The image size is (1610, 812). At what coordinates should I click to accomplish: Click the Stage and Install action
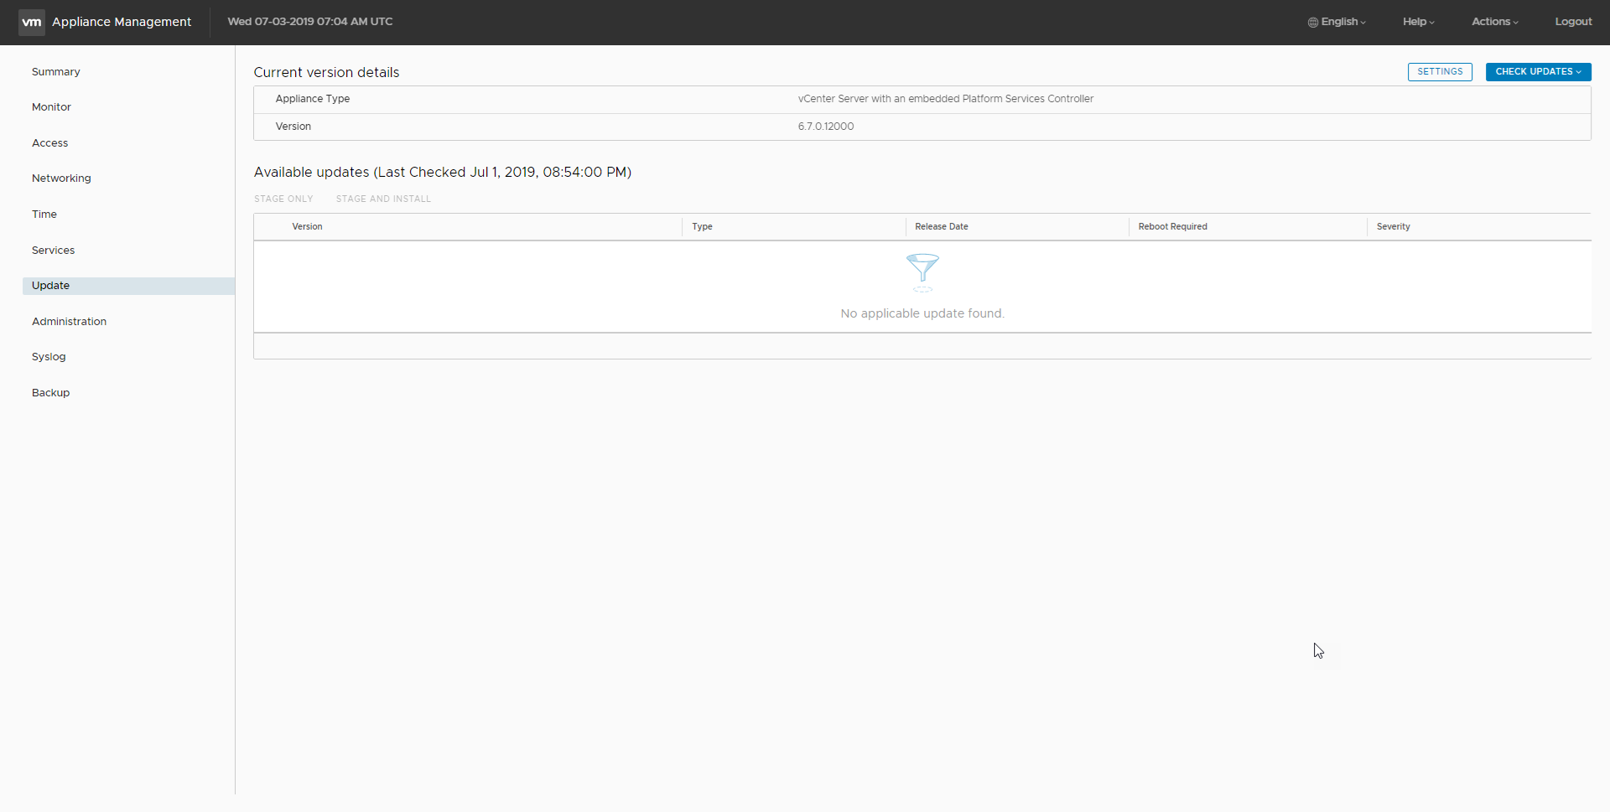click(x=383, y=199)
